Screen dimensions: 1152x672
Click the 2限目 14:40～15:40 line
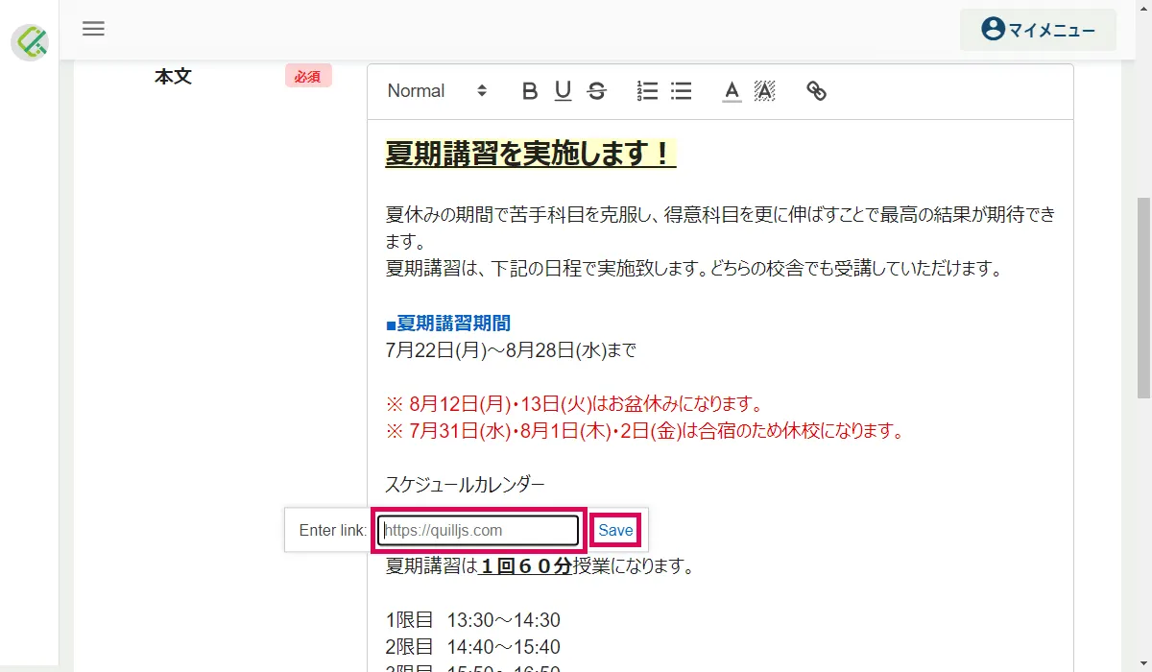473,647
